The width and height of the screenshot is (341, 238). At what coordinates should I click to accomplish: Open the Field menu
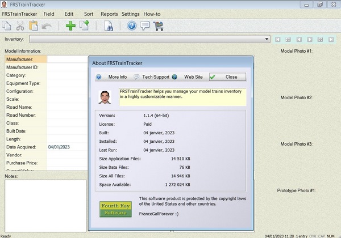pyautogui.click(x=49, y=14)
